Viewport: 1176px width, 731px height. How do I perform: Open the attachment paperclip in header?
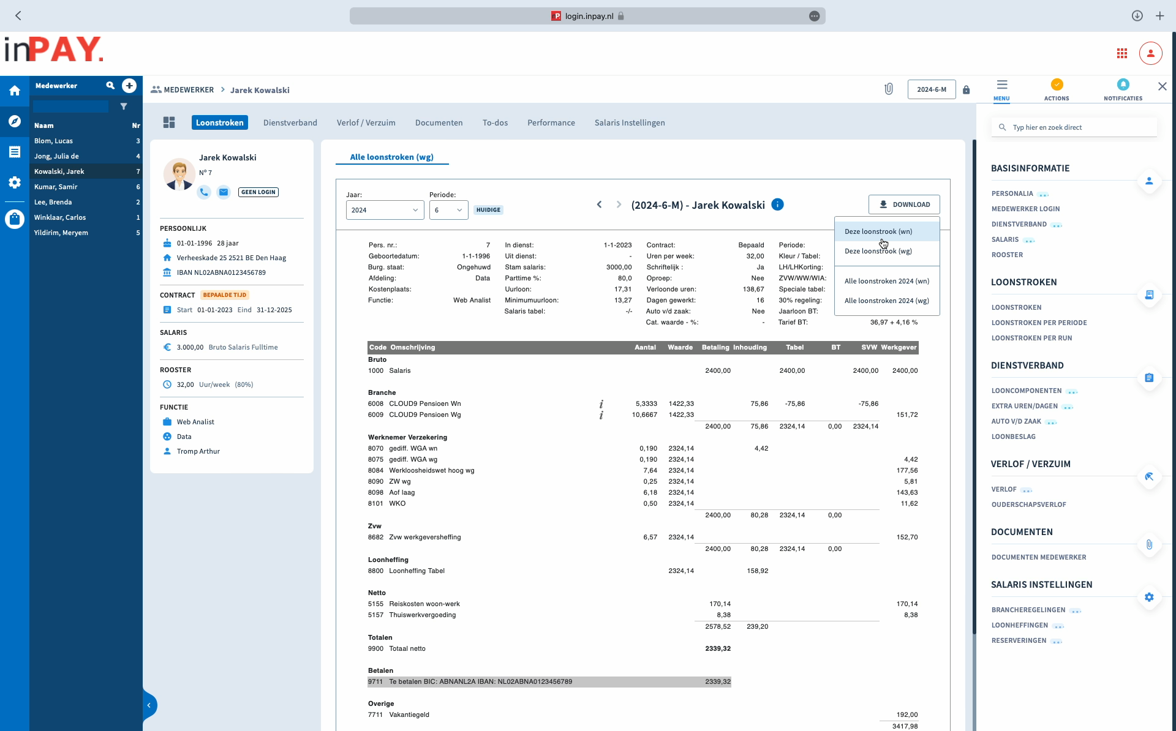[x=889, y=89]
